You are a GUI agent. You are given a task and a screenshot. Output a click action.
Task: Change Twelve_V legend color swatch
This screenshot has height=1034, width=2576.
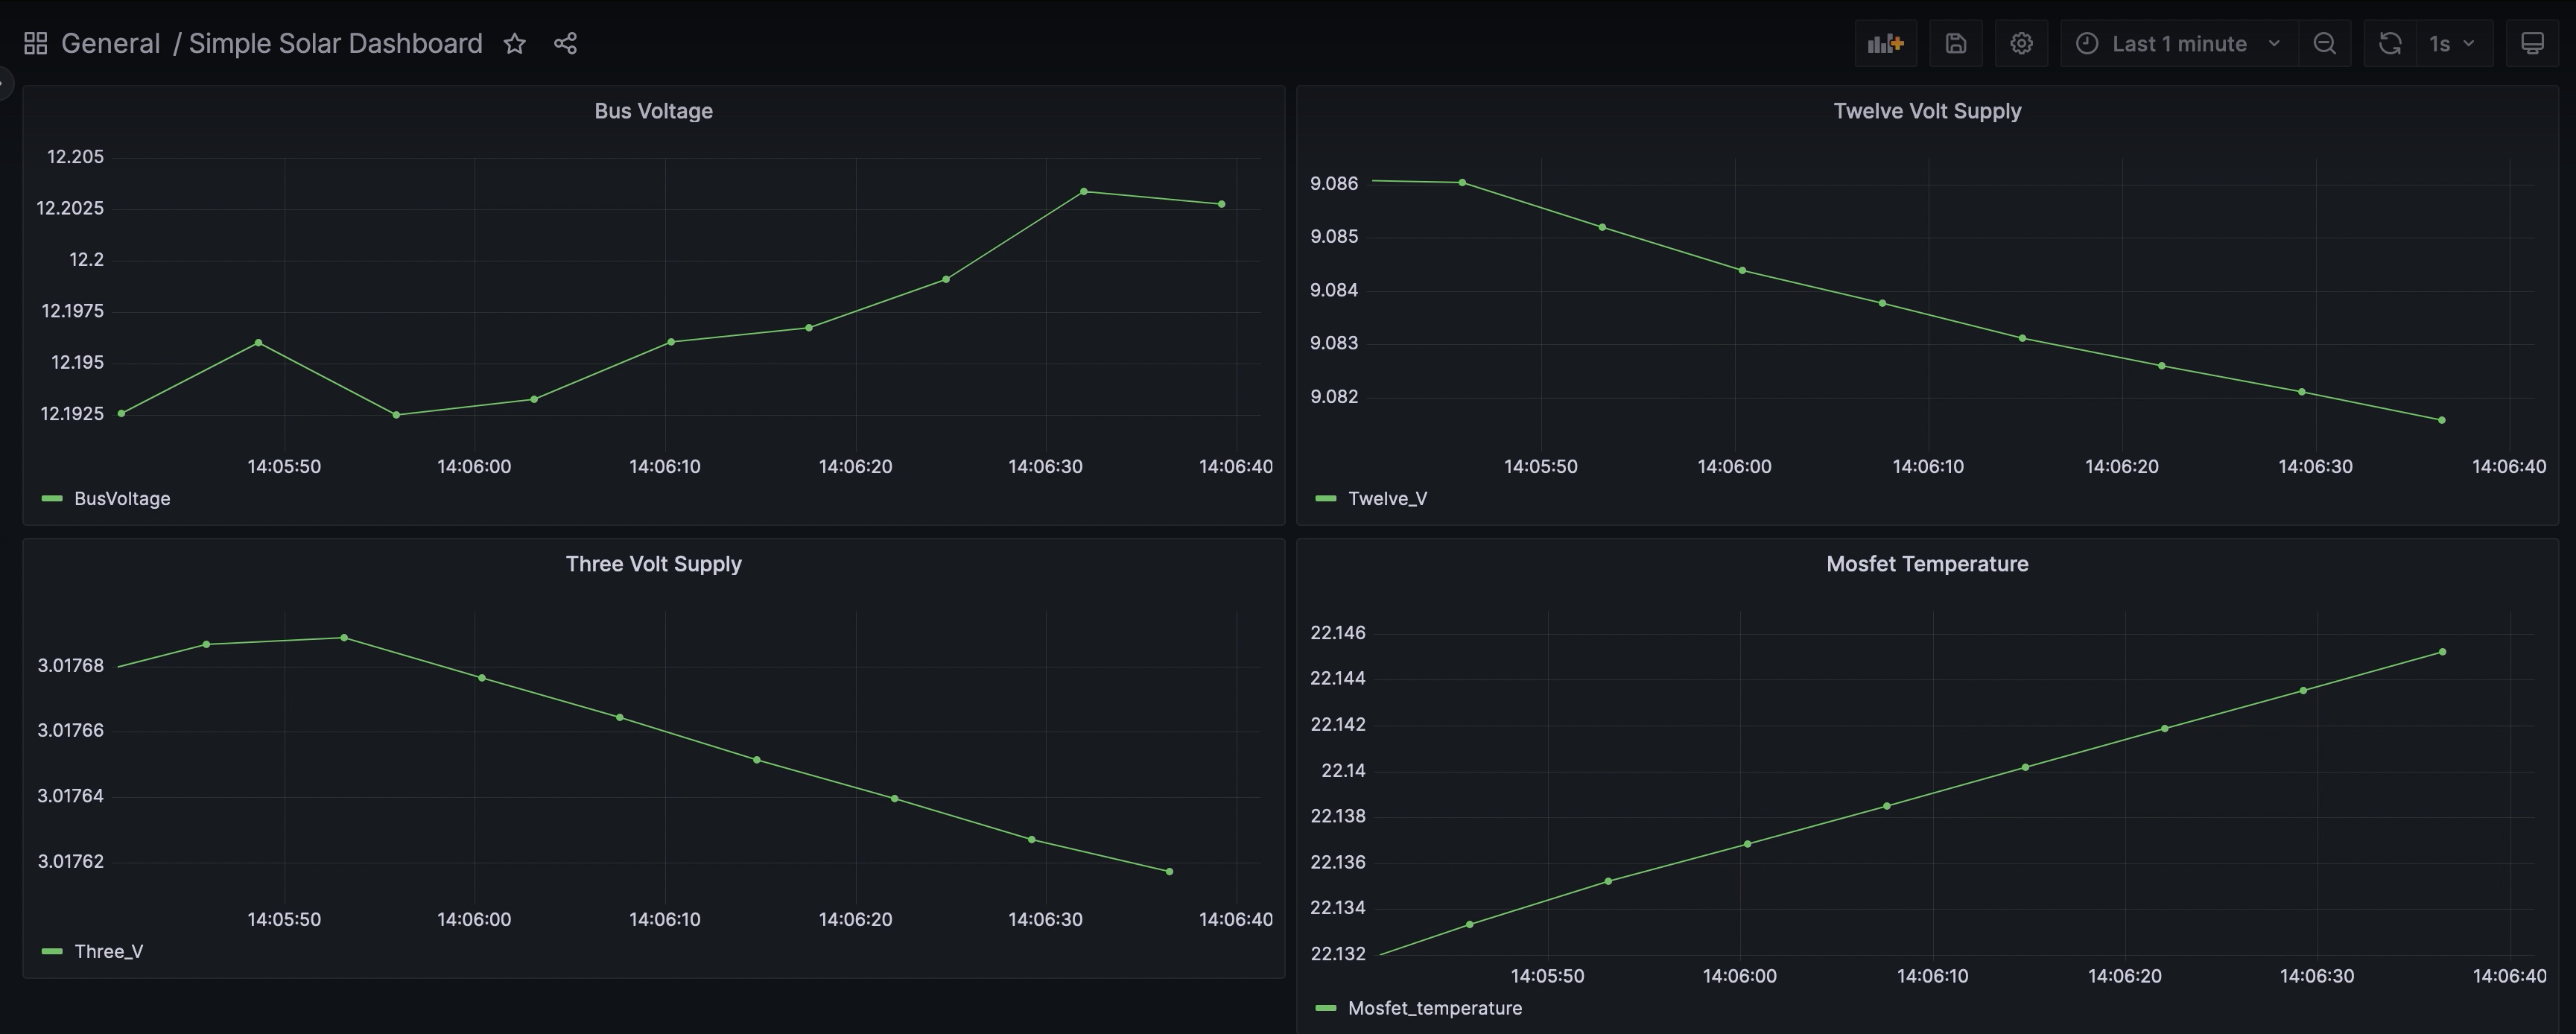(x=1326, y=498)
